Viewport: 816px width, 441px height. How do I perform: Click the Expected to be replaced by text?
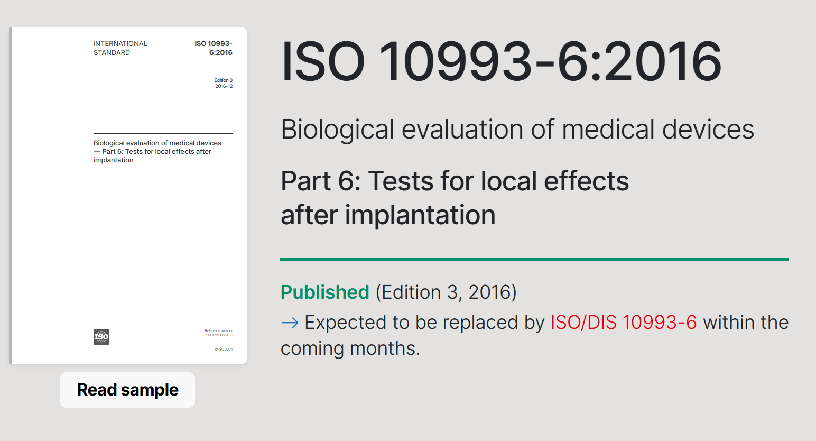point(424,322)
